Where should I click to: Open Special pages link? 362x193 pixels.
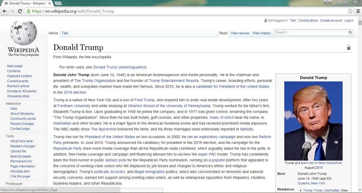click(x=21, y=156)
